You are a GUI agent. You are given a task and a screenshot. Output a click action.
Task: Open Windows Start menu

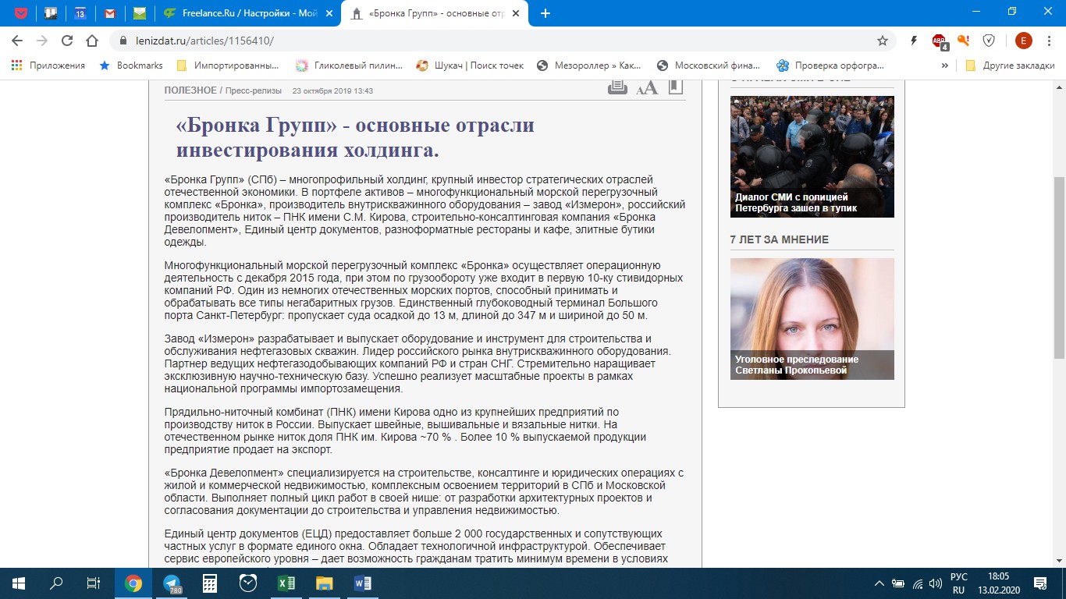[x=19, y=583]
